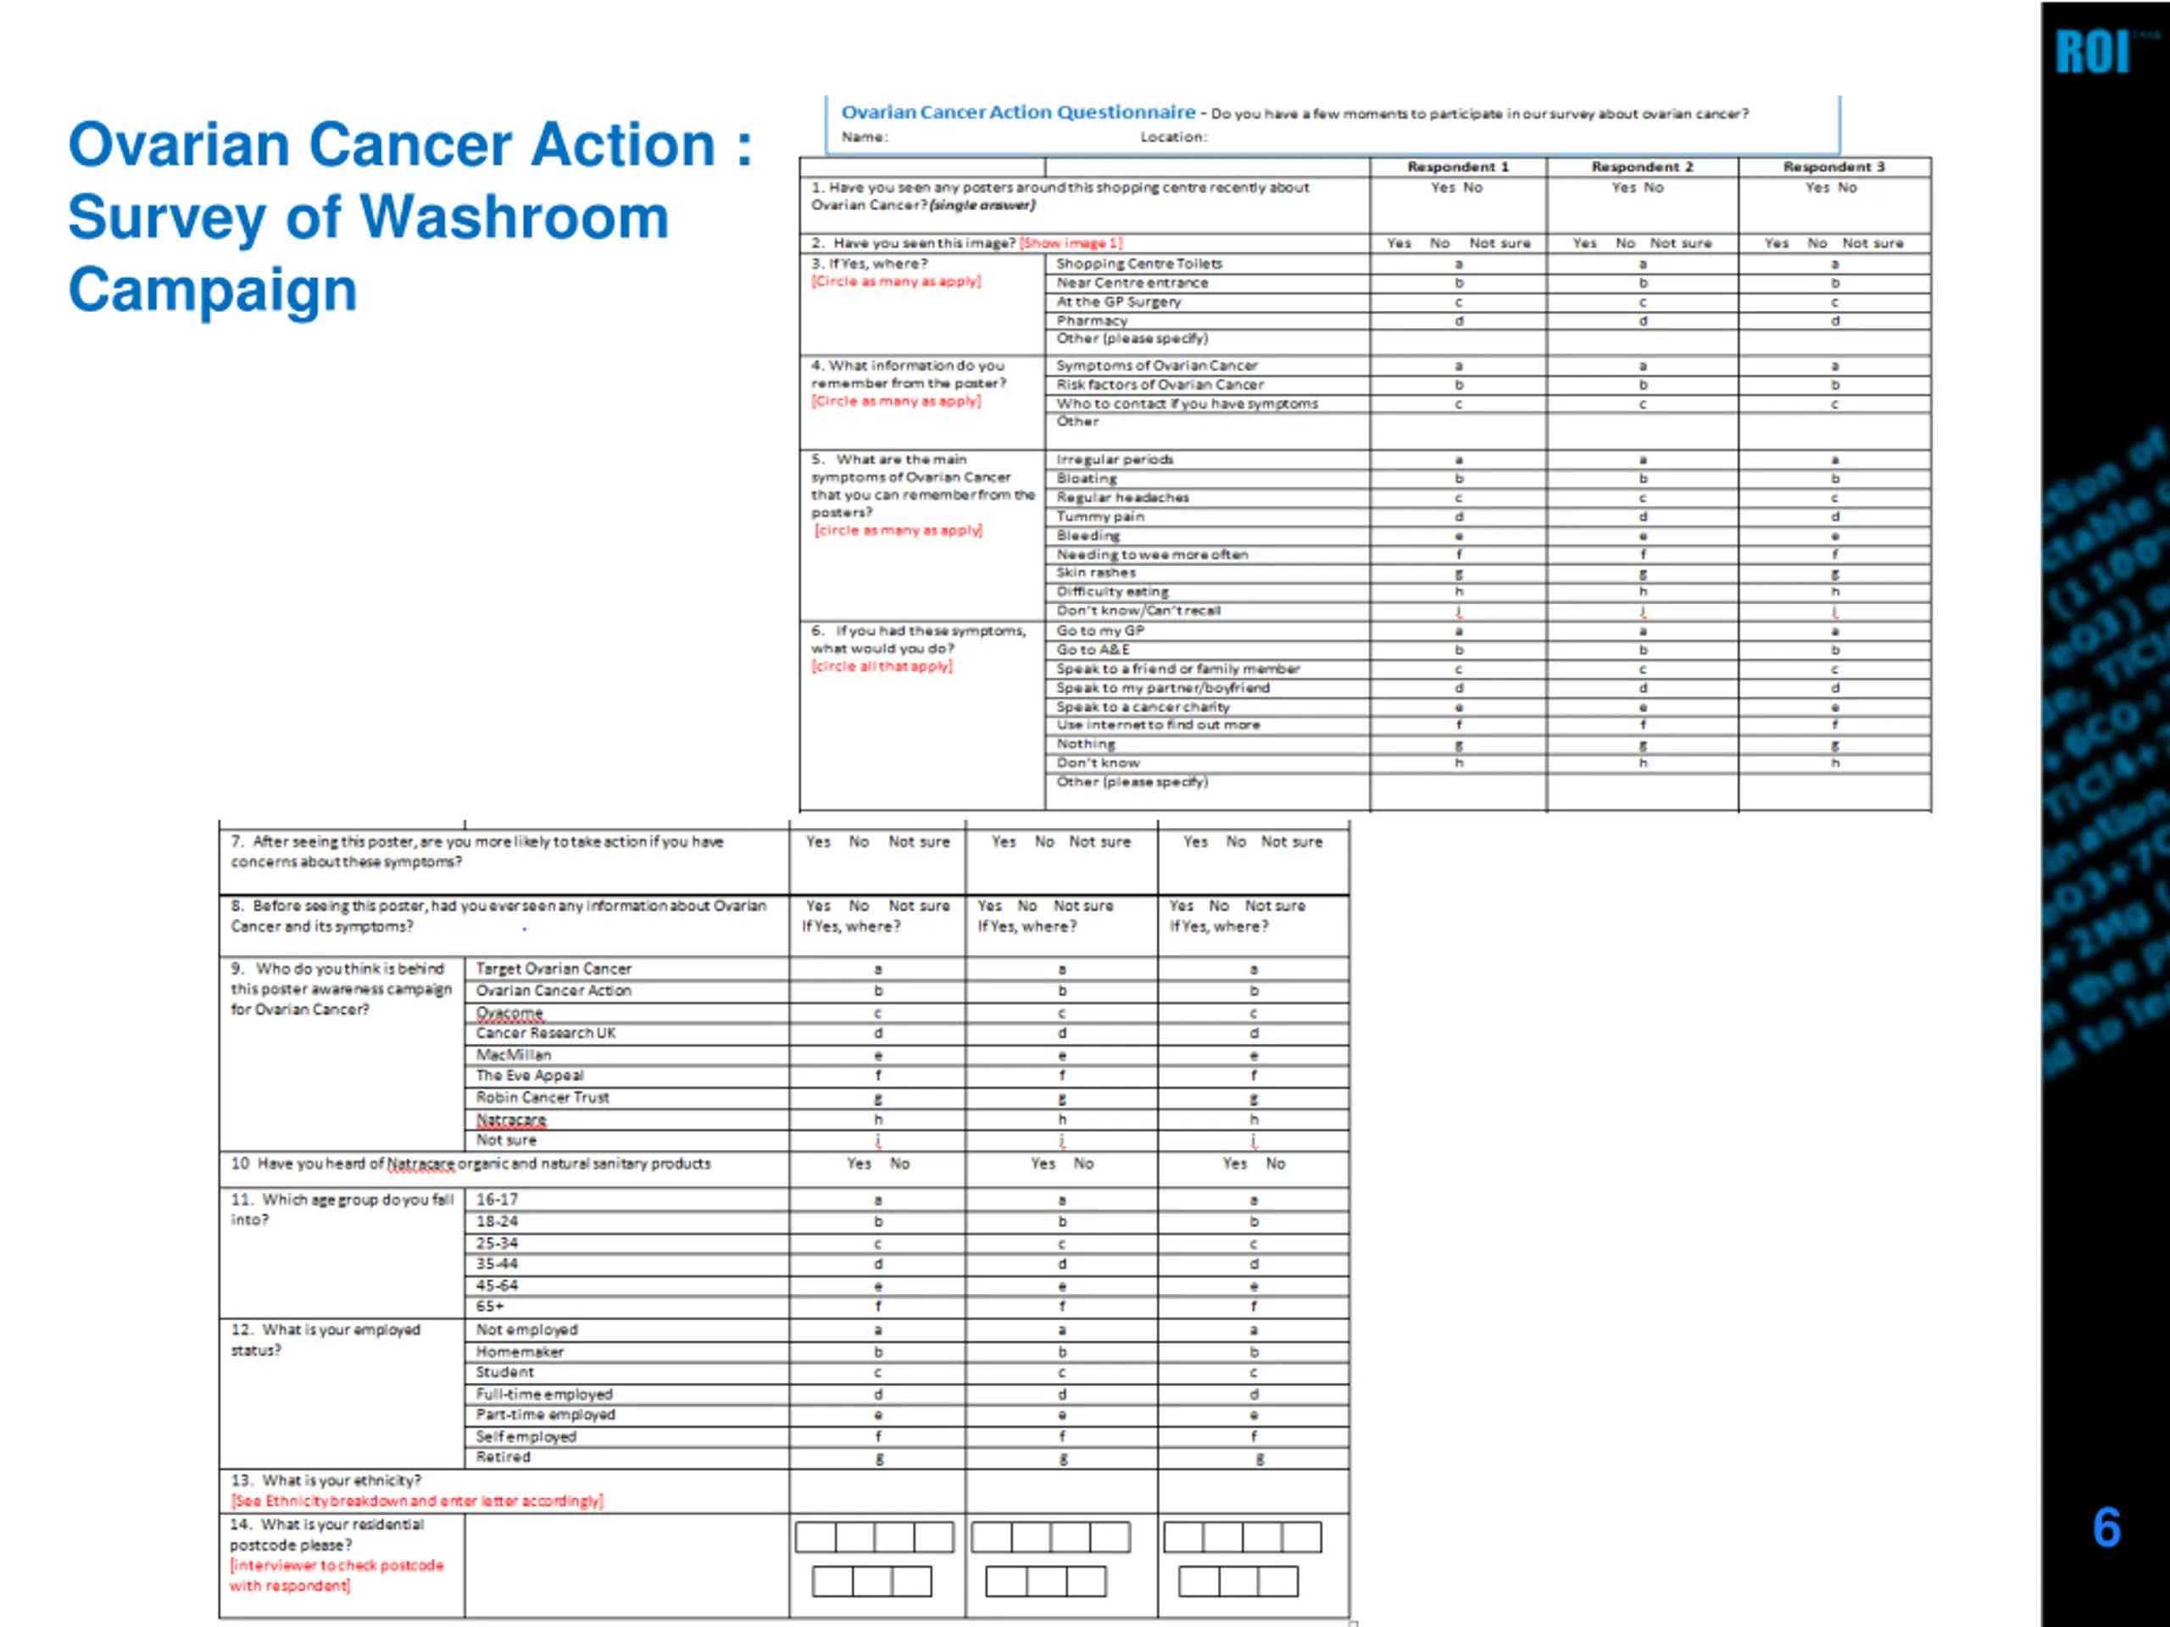Choose the Bloating symptom option label
Viewport: 2170px width, 1627px height.
[1086, 479]
